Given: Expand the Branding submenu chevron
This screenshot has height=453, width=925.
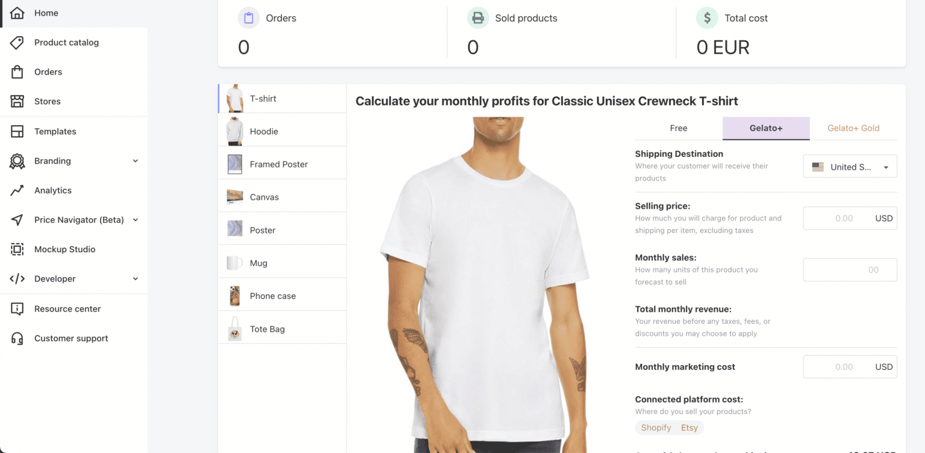Looking at the screenshot, I should [135, 161].
